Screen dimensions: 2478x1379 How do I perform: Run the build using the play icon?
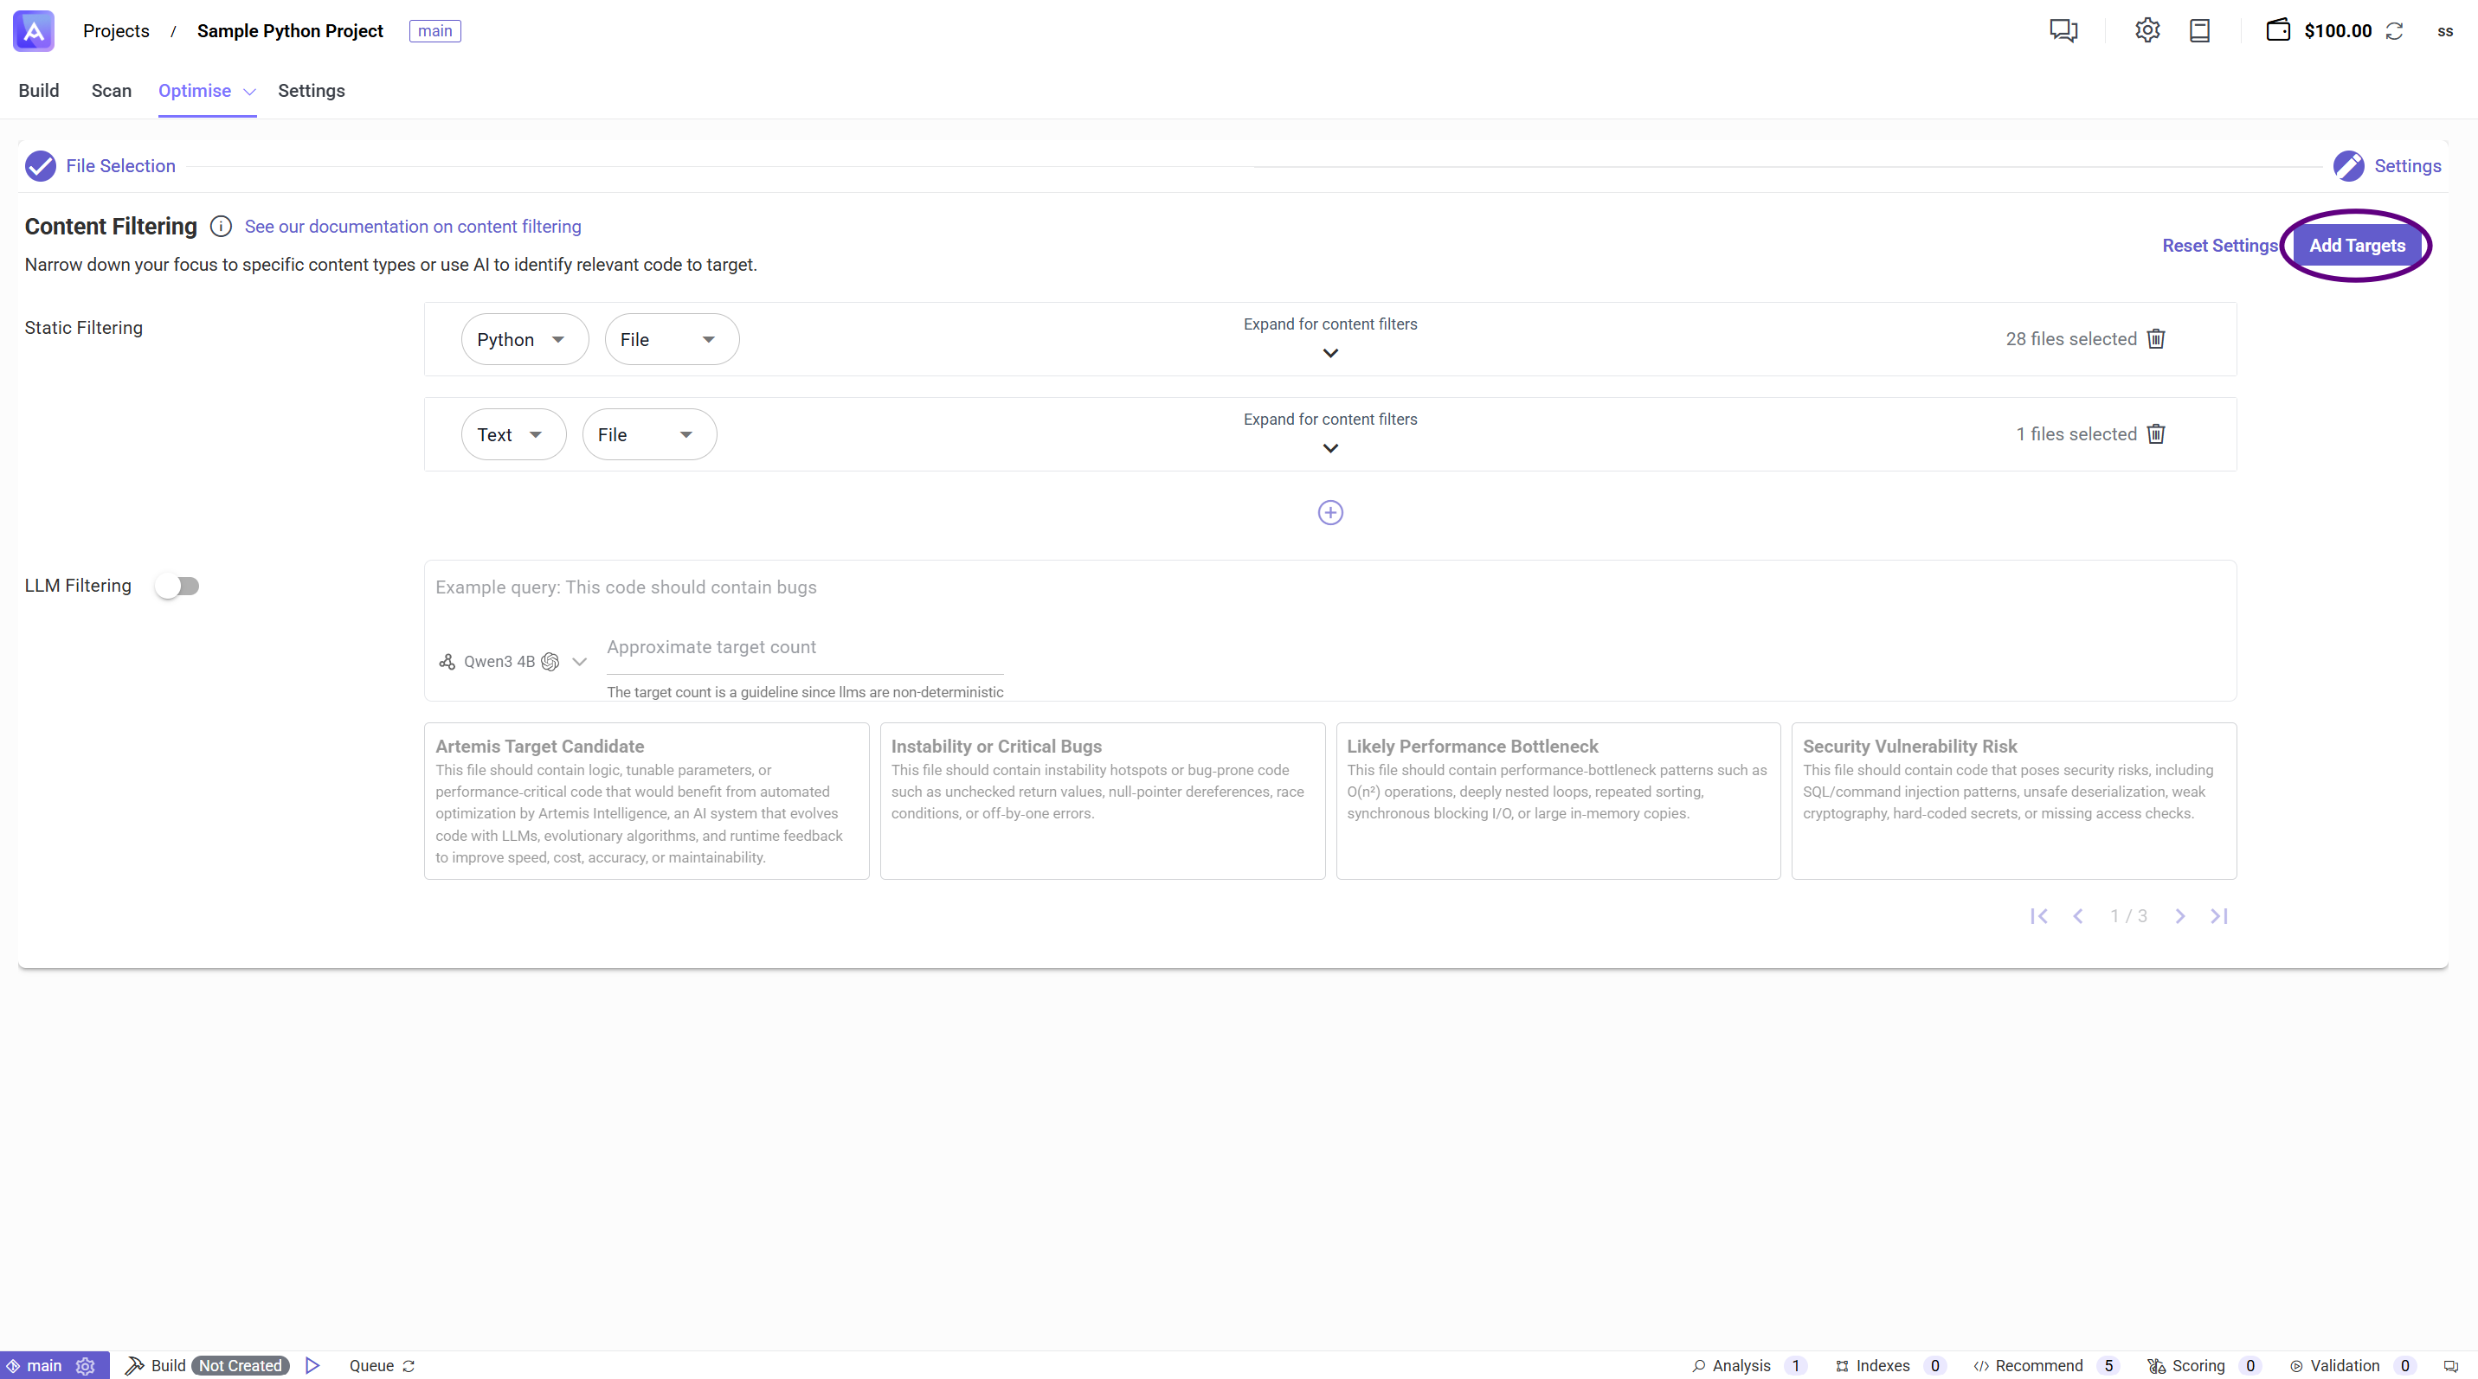pyautogui.click(x=311, y=1364)
